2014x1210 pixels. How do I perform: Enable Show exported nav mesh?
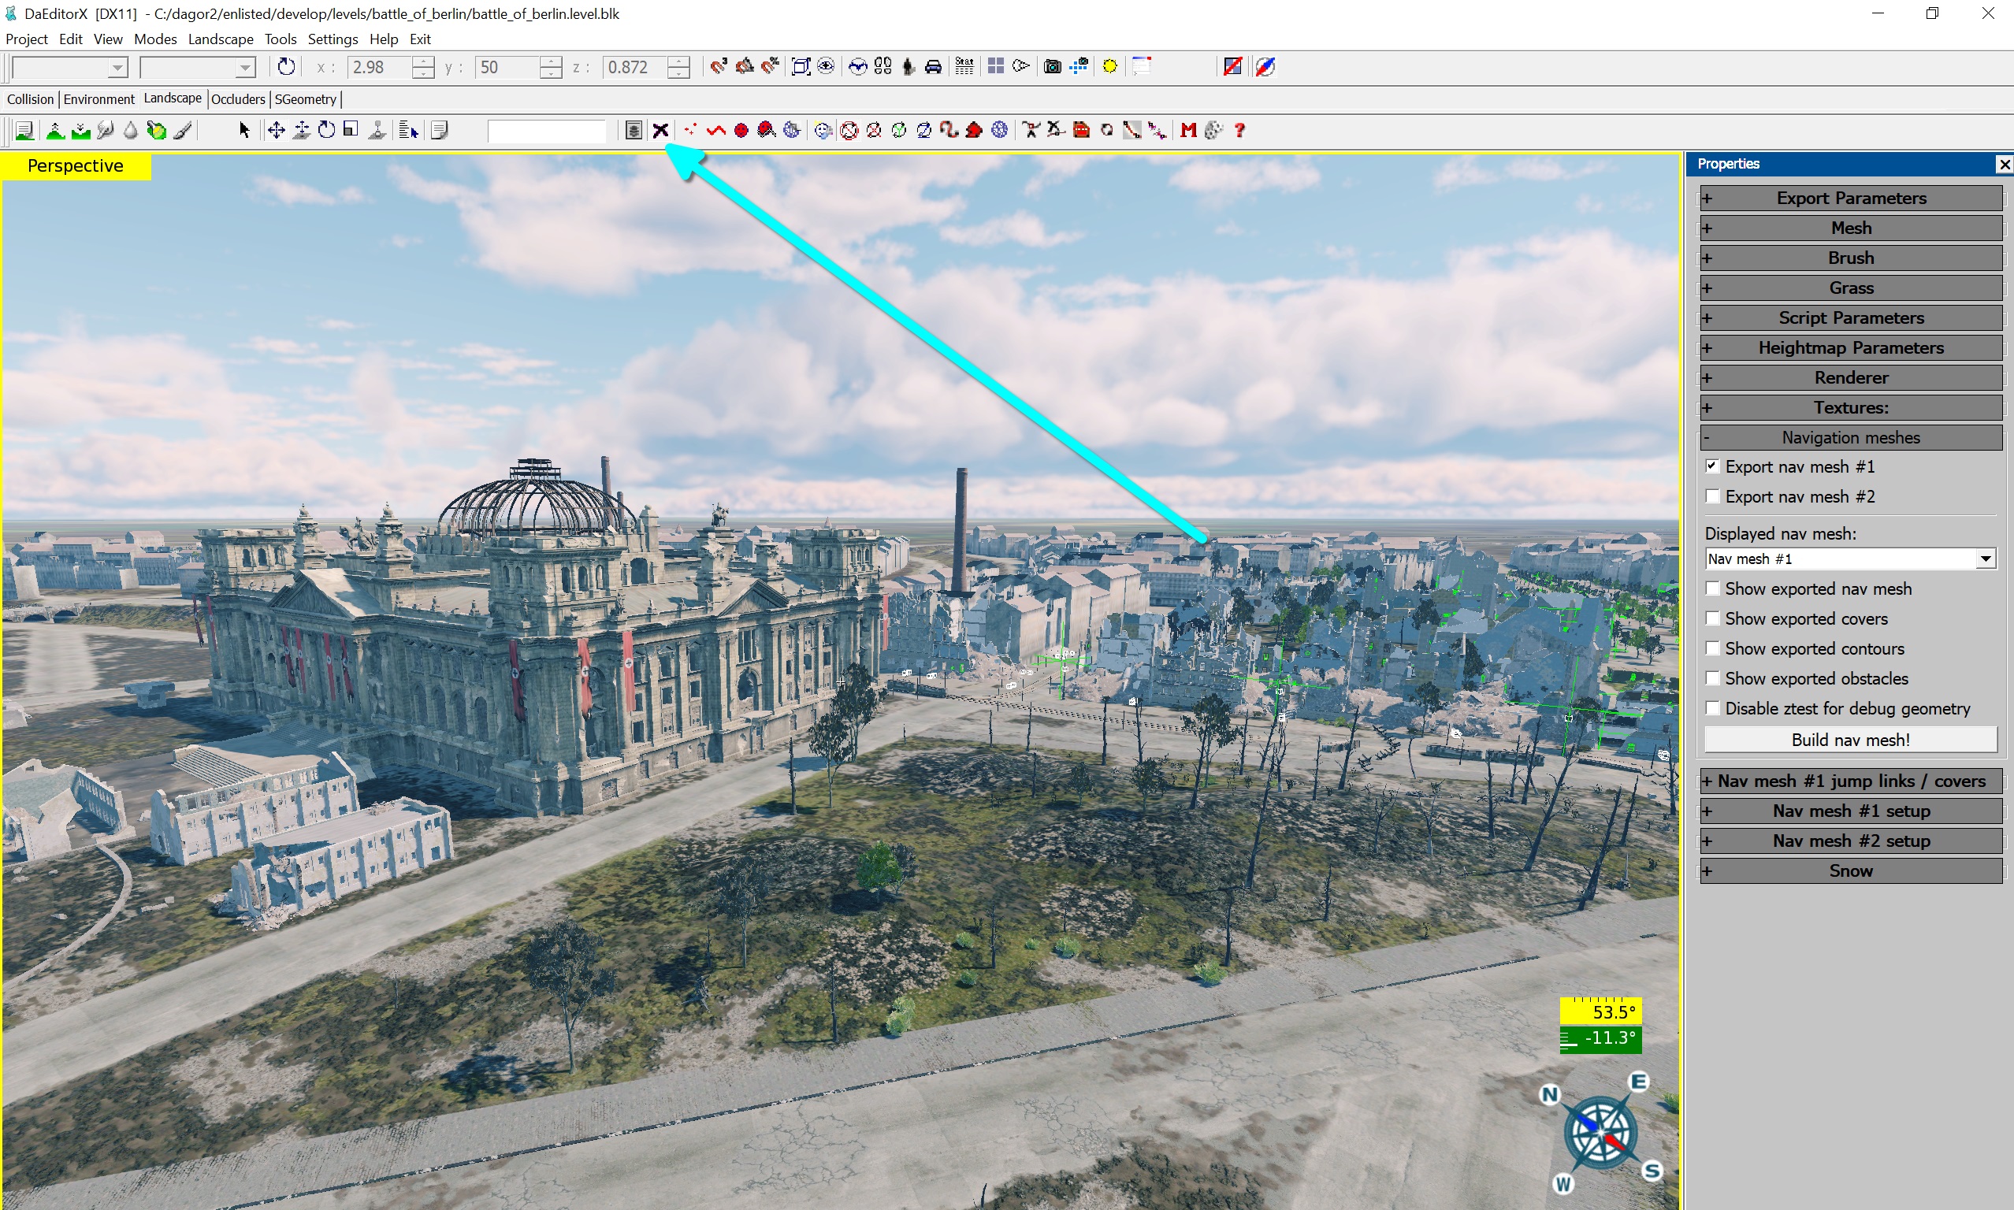(x=1712, y=588)
